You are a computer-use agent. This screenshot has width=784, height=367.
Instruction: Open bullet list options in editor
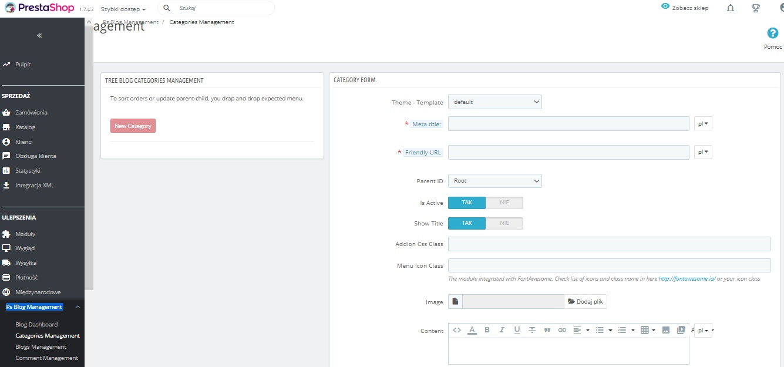(x=604, y=330)
